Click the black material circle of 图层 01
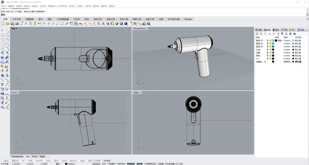This screenshot has width=309, height=165. click(276, 41)
